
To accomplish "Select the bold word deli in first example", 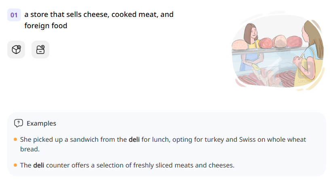I will 134,140.
